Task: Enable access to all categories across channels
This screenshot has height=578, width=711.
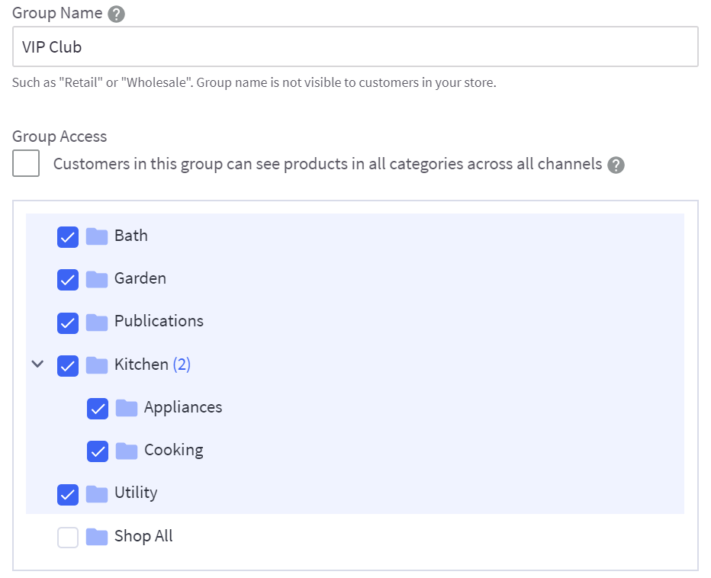Action: (25, 163)
